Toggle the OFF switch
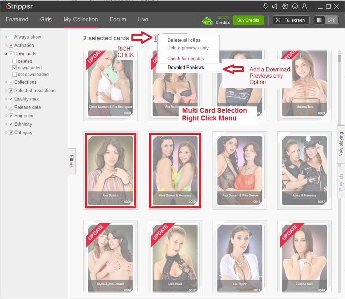 (x=326, y=20)
